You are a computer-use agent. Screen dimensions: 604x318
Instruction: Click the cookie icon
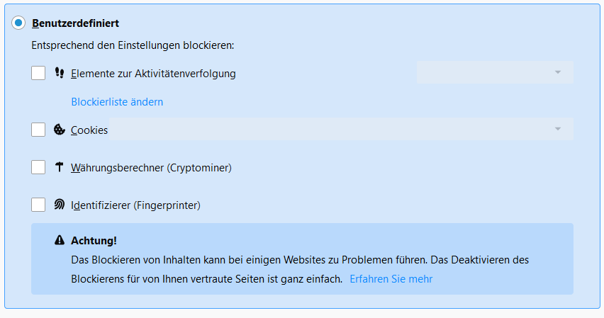[x=60, y=130]
